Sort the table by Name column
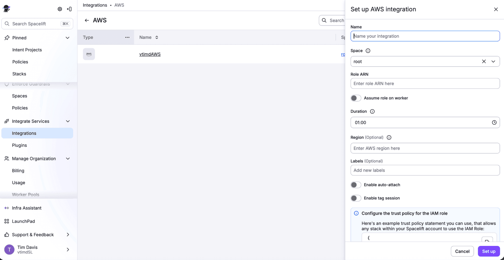The height and width of the screenshot is (260, 504). click(x=157, y=37)
